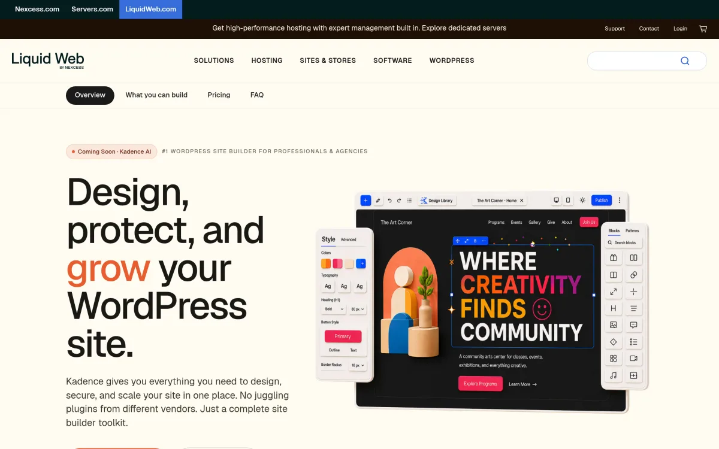Jump to the FAQ tab
Viewport: 719px width, 449px height.
257,95
